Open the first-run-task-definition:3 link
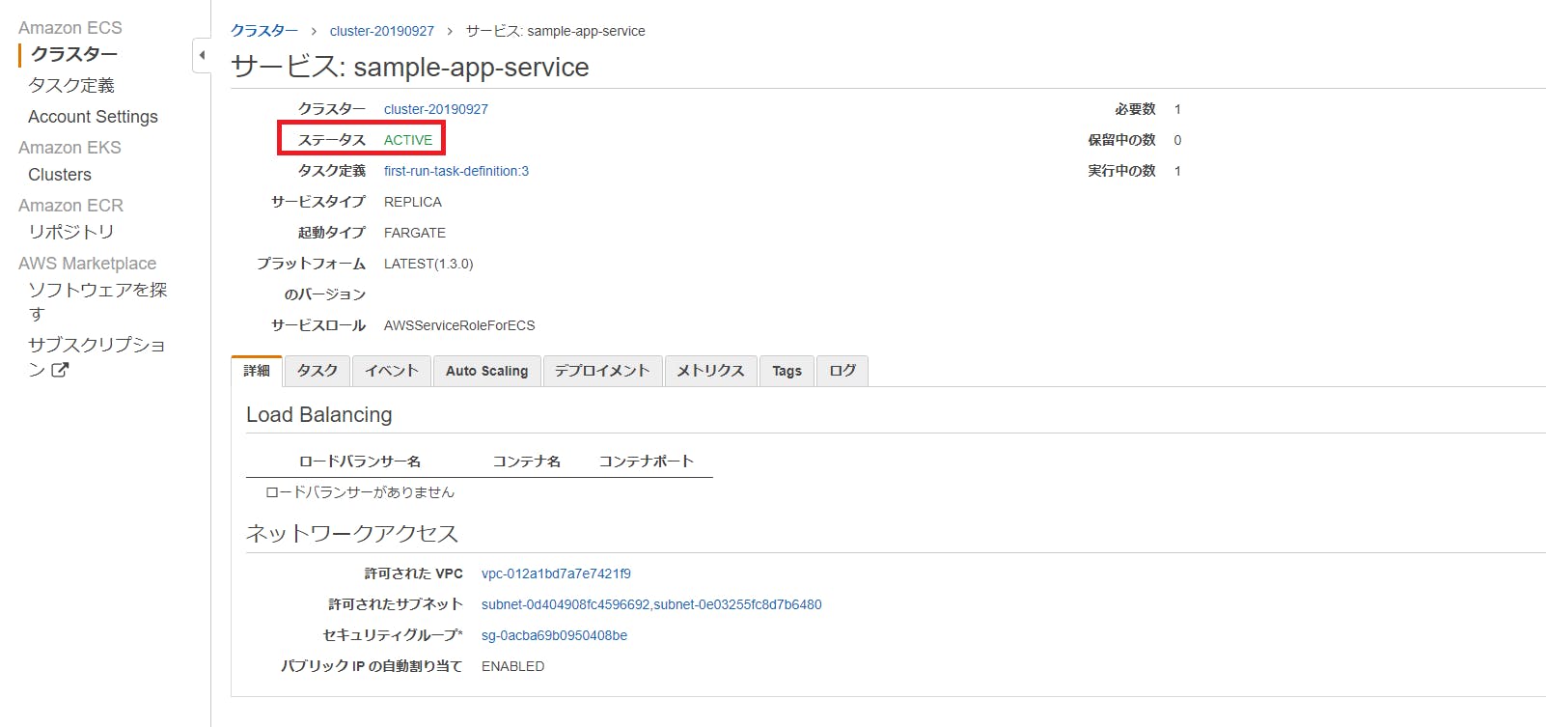Image resolution: width=1546 pixels, height=727 pixels. [x=456, y=171]
